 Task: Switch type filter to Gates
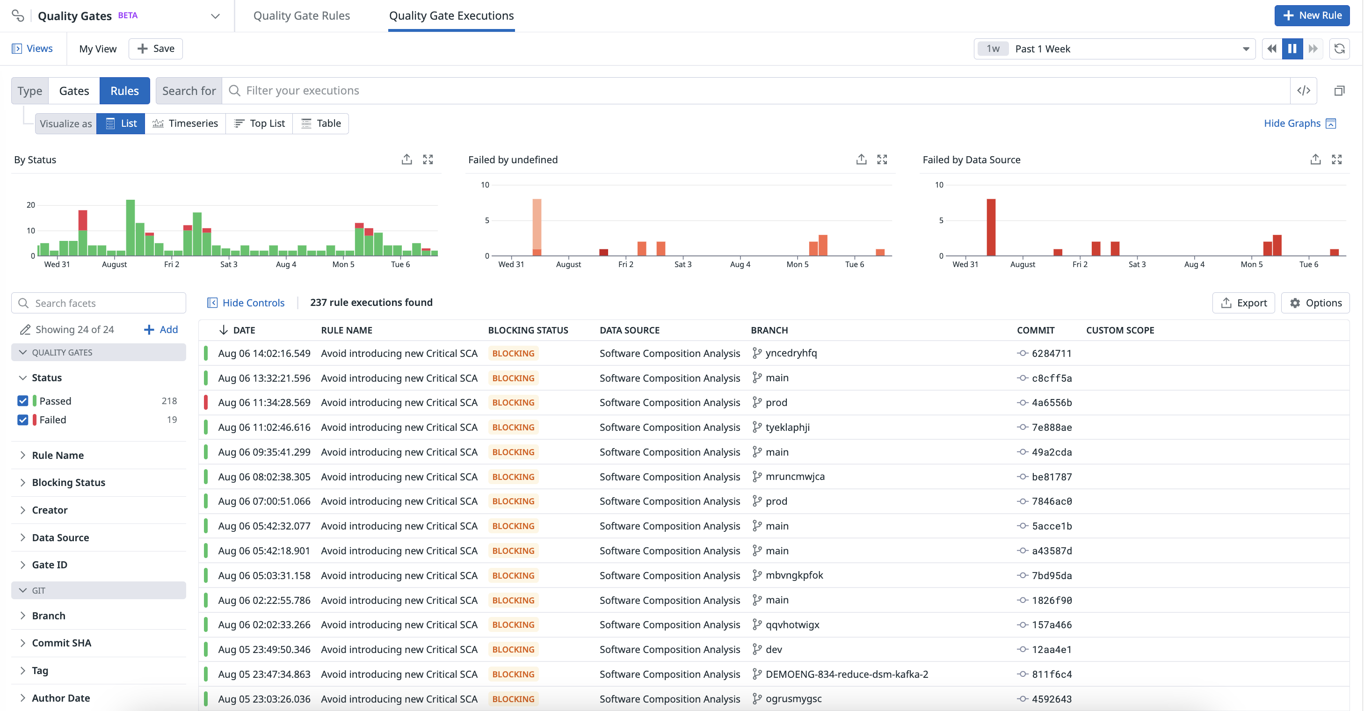tap(74, 91)
